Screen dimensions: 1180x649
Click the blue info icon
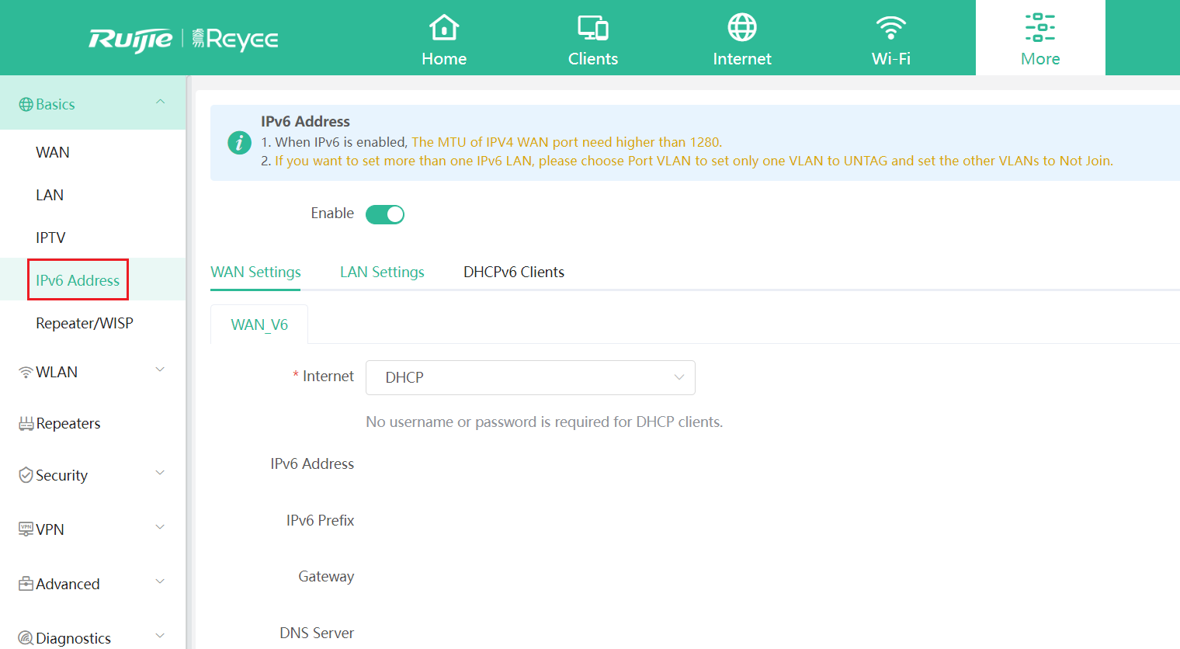[x=239, y=143]
